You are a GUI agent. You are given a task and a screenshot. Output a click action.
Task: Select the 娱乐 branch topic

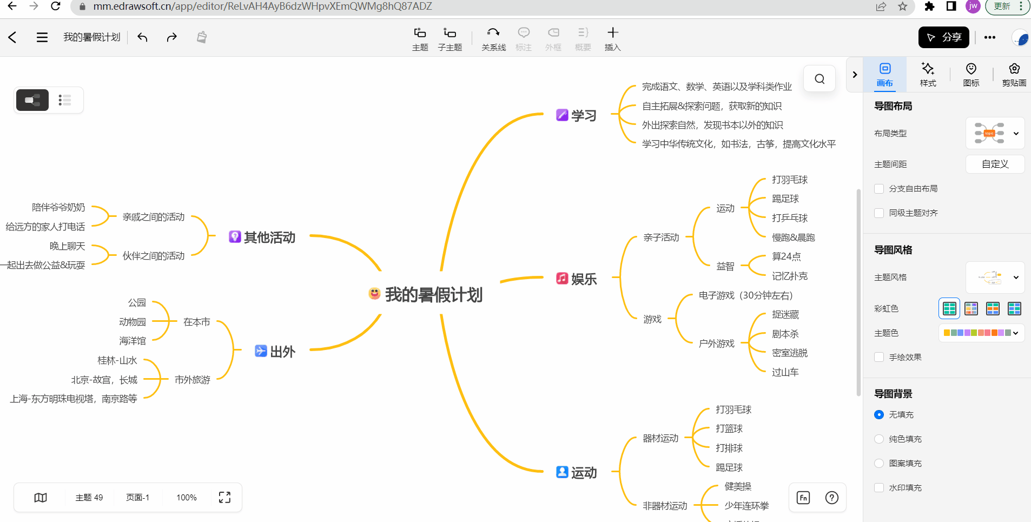click(x=577, y=279)
